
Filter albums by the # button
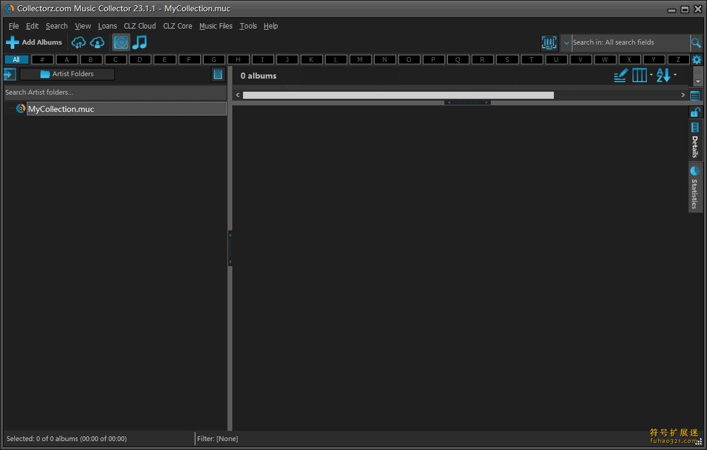pyautogui.click(x=42, y=60)
